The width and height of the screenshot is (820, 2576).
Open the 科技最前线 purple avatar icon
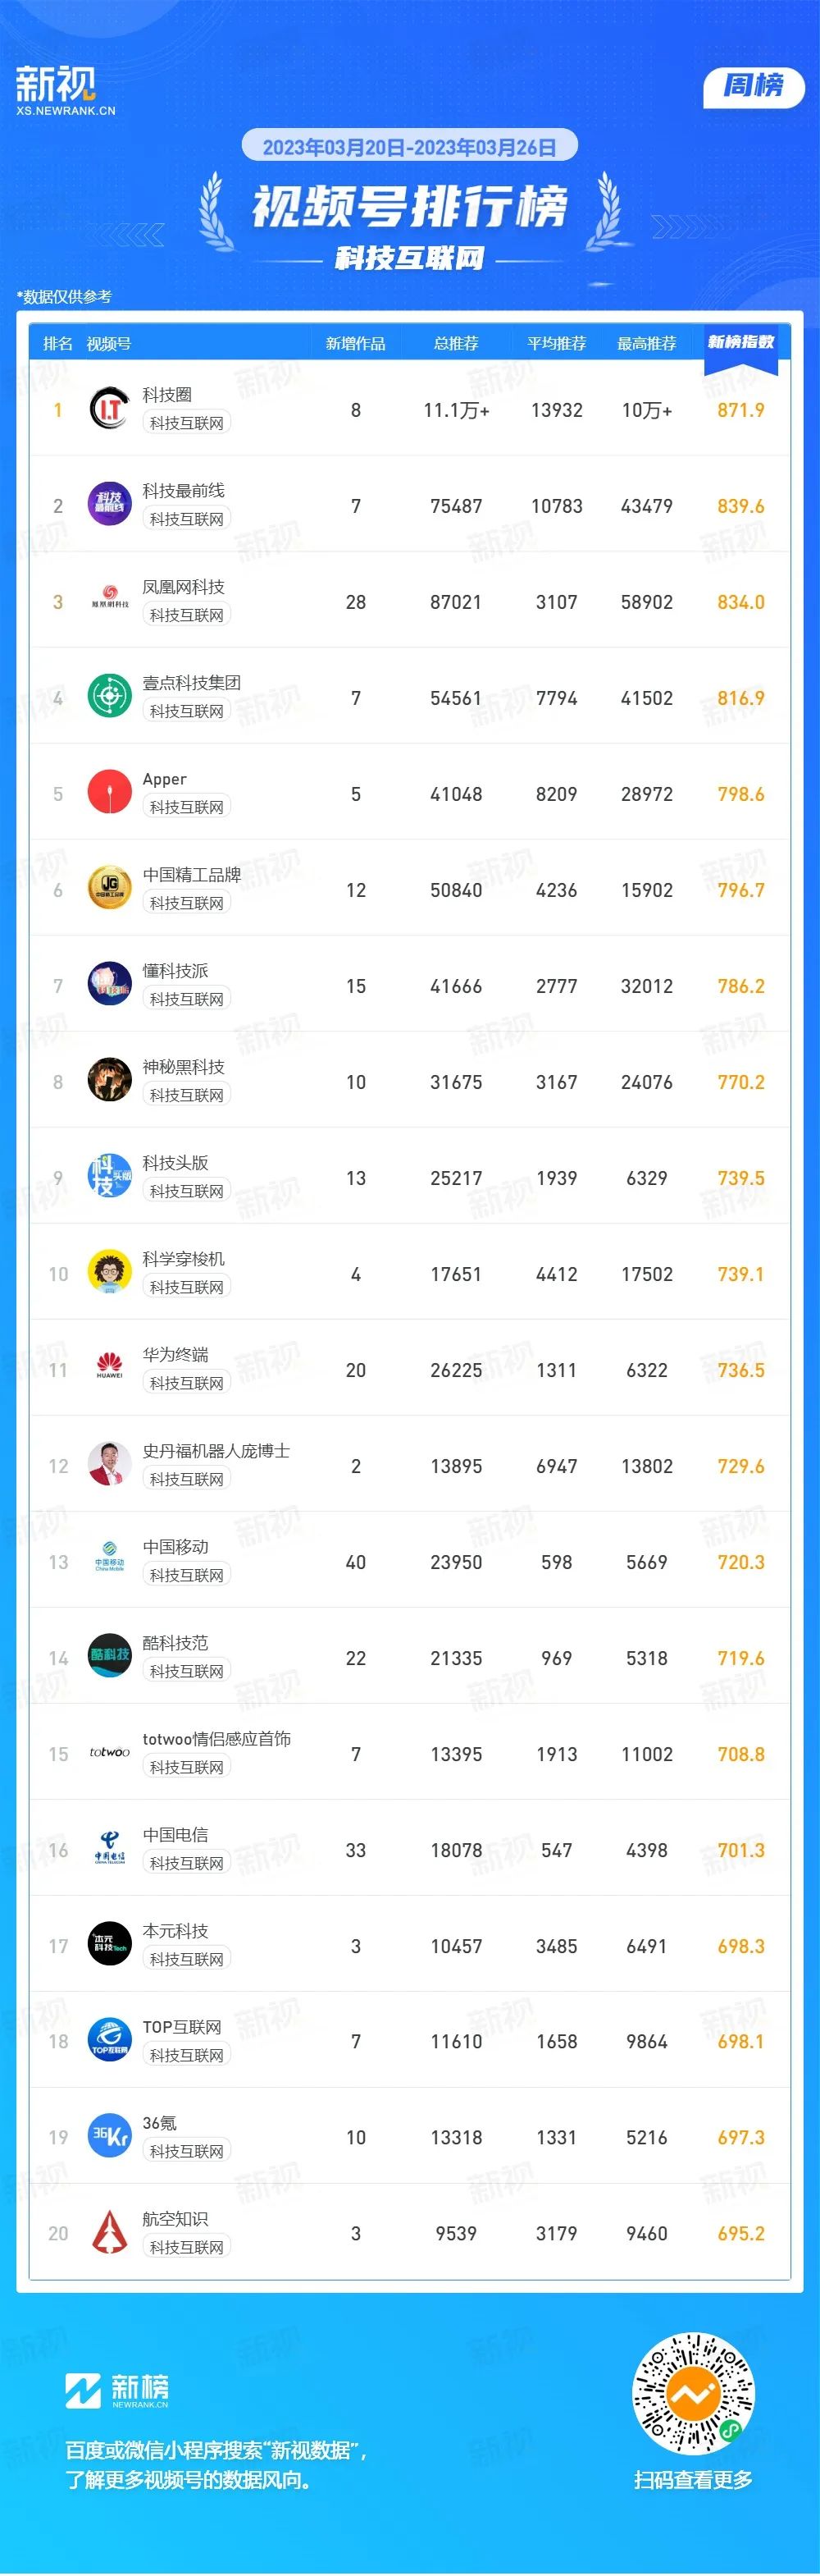point(110,505)
